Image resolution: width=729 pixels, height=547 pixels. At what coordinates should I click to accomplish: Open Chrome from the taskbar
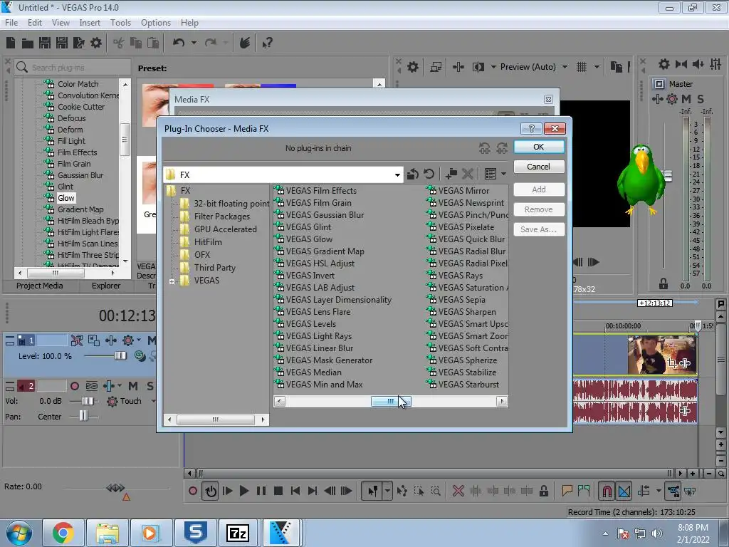tap(63, 533)
